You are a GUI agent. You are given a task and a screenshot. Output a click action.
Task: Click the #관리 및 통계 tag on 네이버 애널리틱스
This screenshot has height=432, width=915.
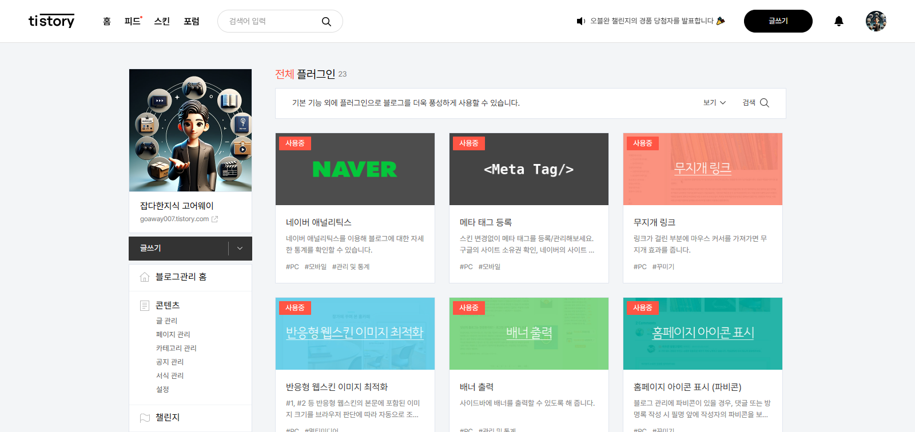pos(351,267)
